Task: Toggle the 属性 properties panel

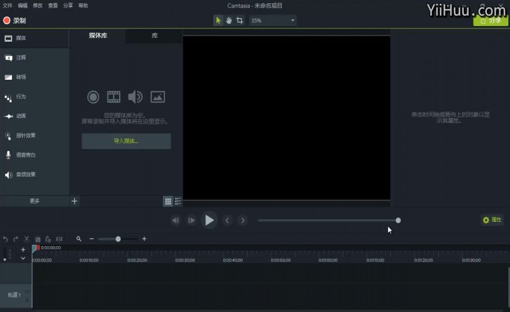Action: [x=492, y=220]
